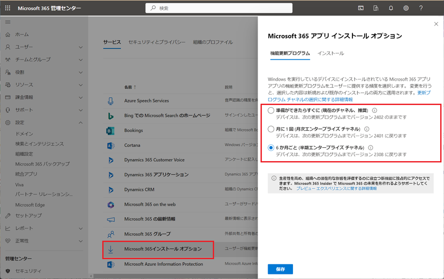This screenshot has height=279, width=444.
Task: Click the 正常性 heart icon
Action: [x=8, y=241]
